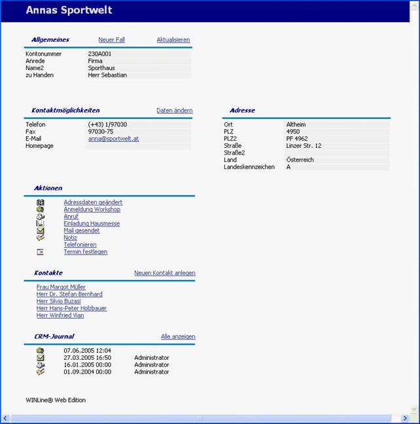Click the telephone icon next to Anruf

(x=41, y=217)
